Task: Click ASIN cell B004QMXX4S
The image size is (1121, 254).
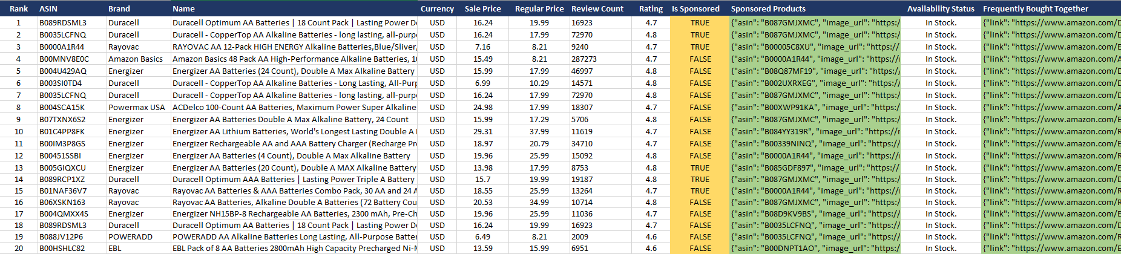Action: [71, 213]
